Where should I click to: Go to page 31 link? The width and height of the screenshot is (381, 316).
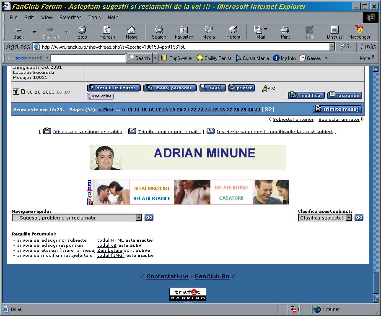[x=258, y=110]
